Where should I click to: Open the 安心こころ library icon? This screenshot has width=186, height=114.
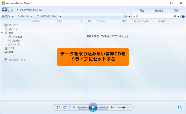click(6, 25)
